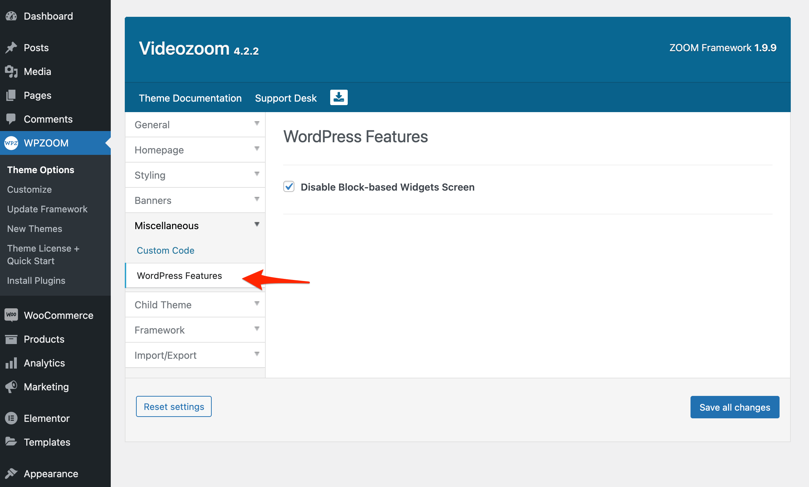Click the Framework section label
809x487 pixels.
tap(159, 330)
